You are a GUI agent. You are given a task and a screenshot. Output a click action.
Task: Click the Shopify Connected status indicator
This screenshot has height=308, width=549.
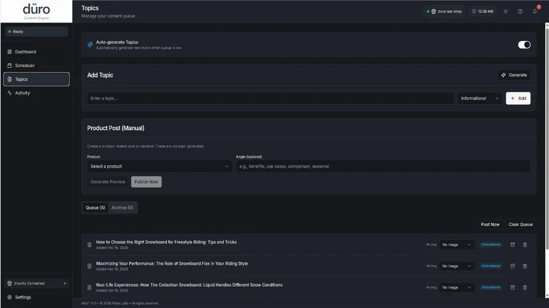pos(36,283)
